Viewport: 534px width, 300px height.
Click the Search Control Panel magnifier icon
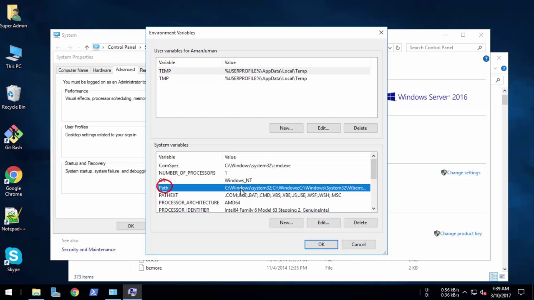pos(480,47)
